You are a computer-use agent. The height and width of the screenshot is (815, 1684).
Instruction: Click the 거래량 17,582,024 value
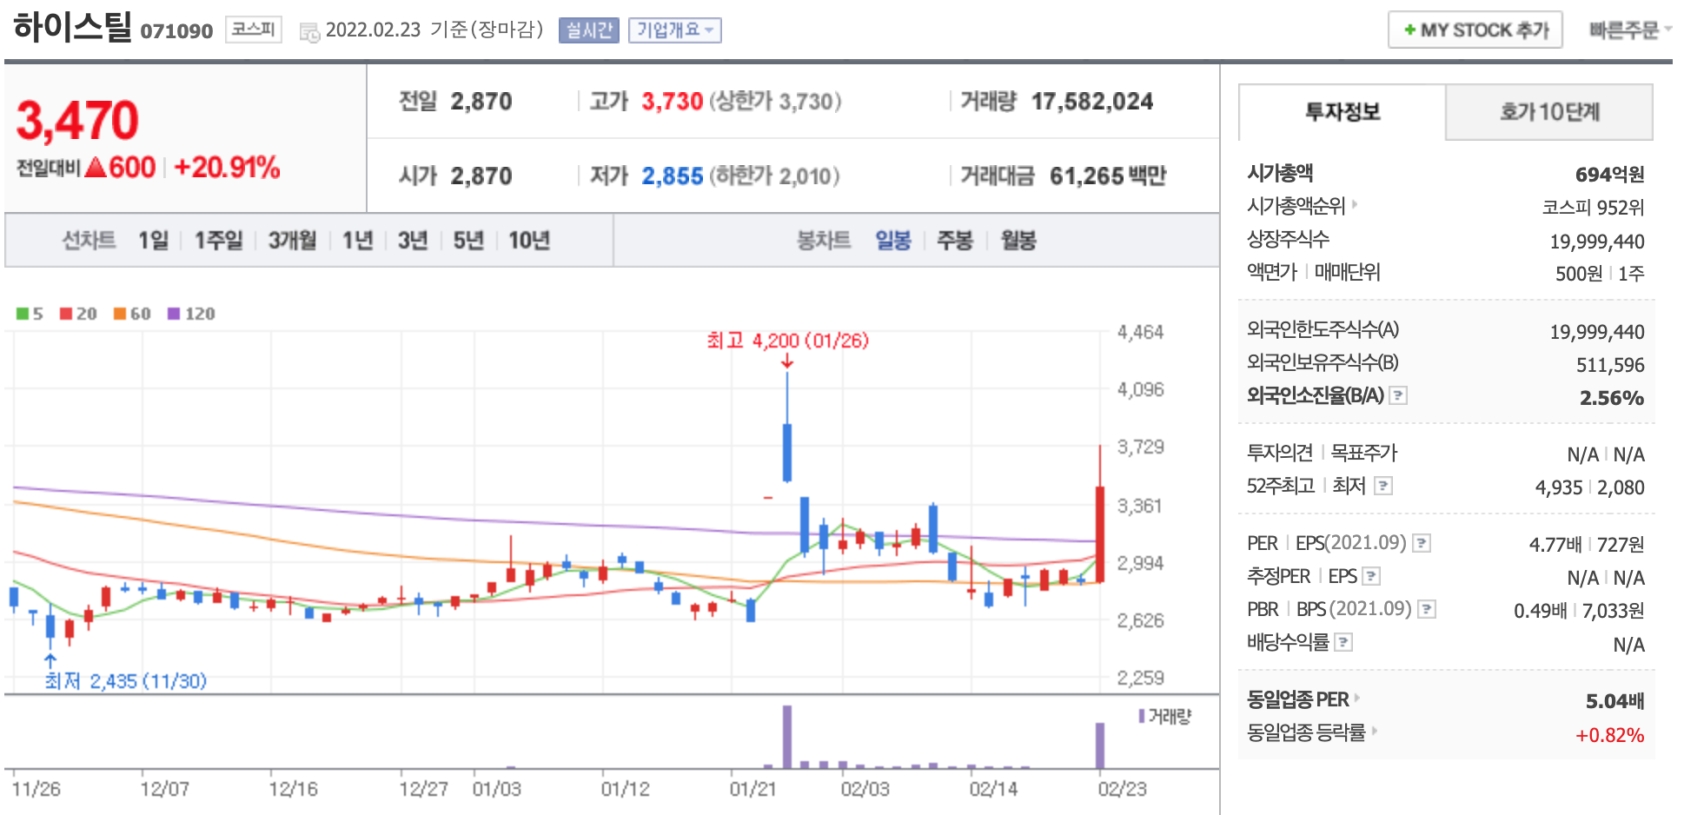[x=1091, y=102]
